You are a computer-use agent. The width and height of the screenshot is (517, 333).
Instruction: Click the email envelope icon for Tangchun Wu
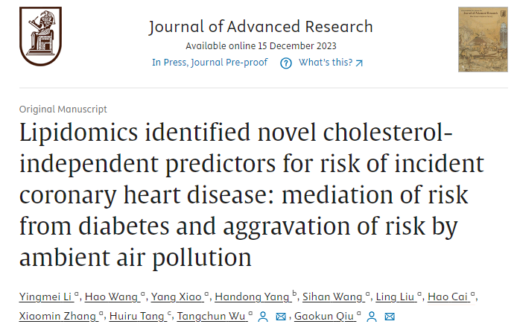281,317
